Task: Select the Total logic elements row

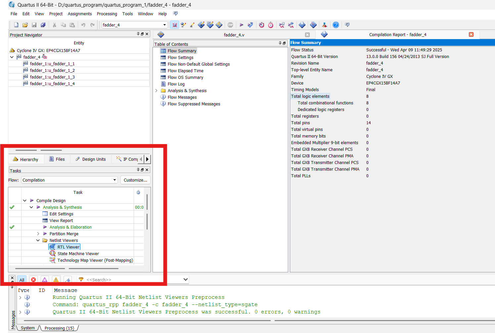Action: (x=310, y=96)
